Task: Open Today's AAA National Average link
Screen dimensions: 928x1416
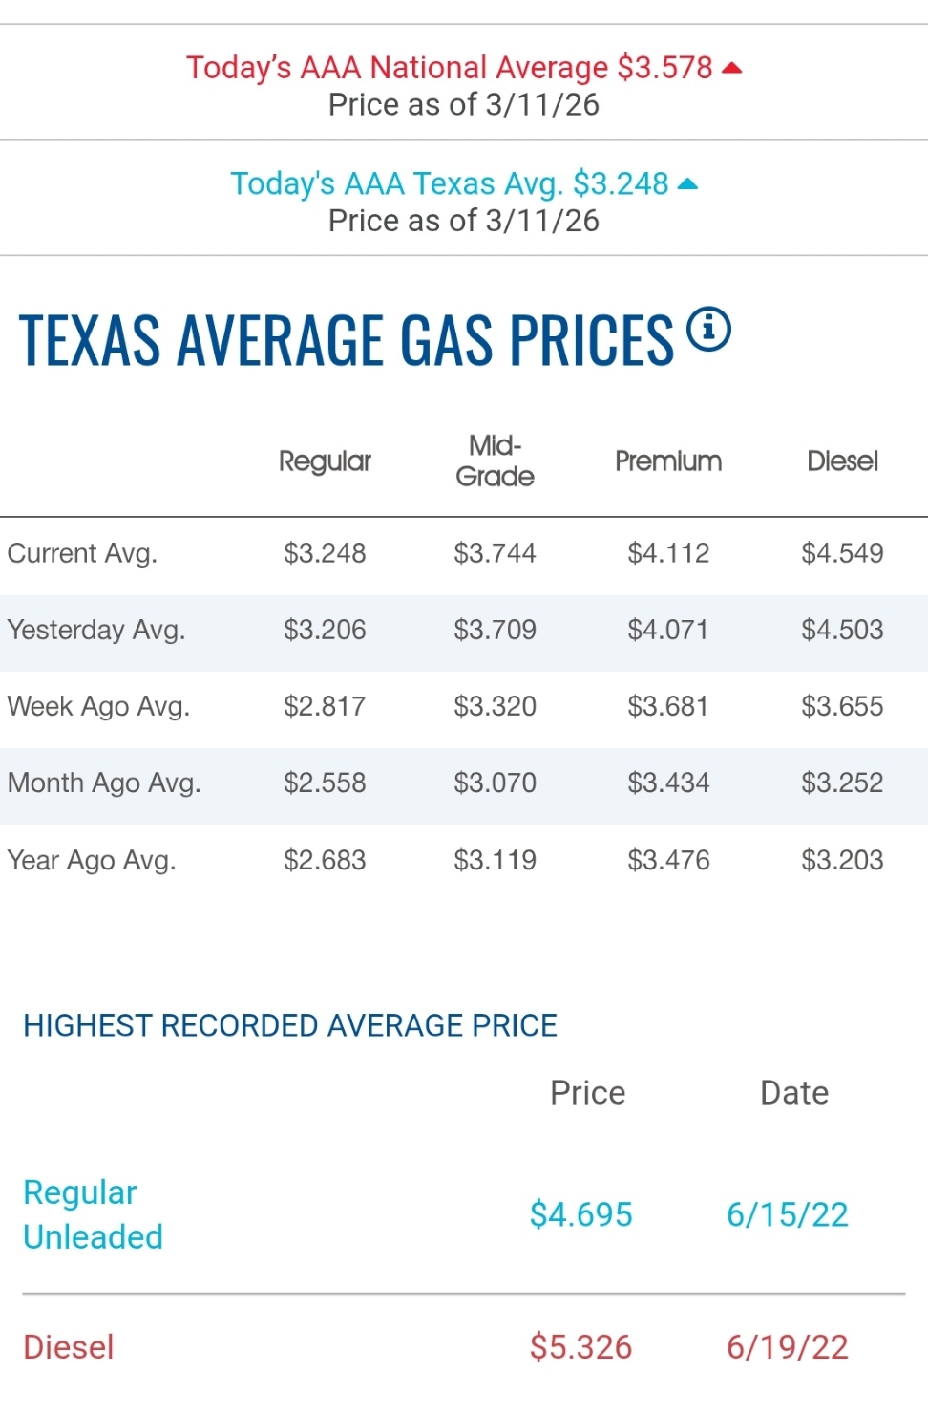Action: pos(449,68)
